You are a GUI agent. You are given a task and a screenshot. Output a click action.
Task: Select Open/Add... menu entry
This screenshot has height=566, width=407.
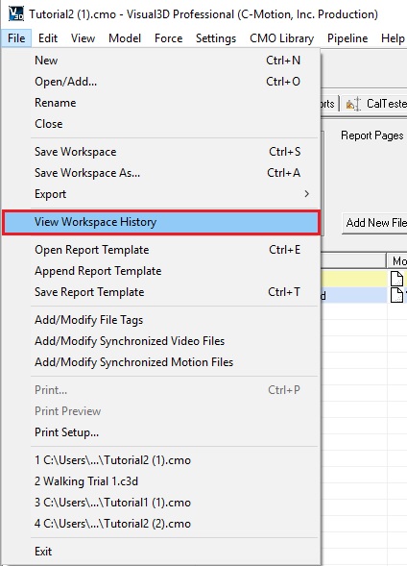pyautogui.click(x=161, y=82)
